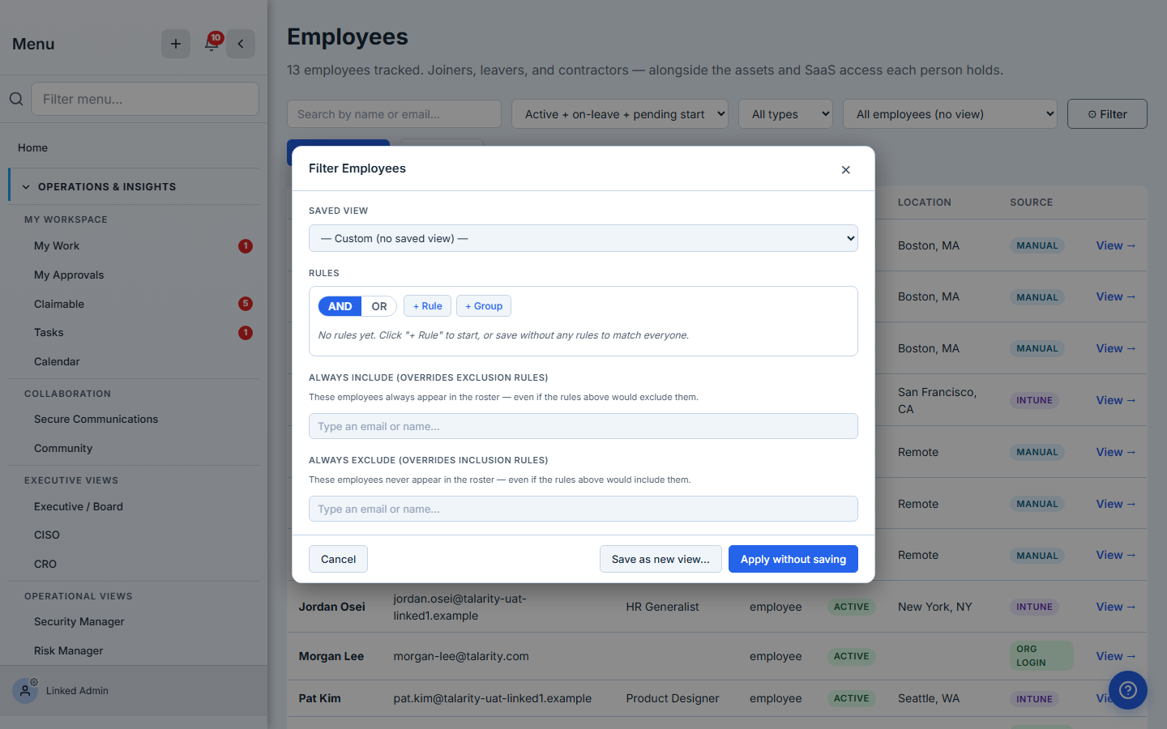Image resolution: width=1167 pixels, height=729 pixels.
Task: Open All employees (no view) dropdown
Action: pyautogui.click(x=950, y=114)
